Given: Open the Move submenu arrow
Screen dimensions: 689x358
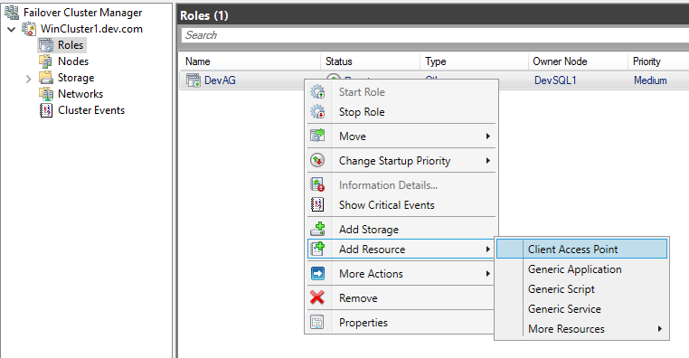Looking at the screenshot, I should coord(487,137).
